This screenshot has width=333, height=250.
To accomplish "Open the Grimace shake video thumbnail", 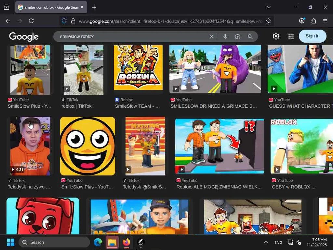I will pos(215,69).
